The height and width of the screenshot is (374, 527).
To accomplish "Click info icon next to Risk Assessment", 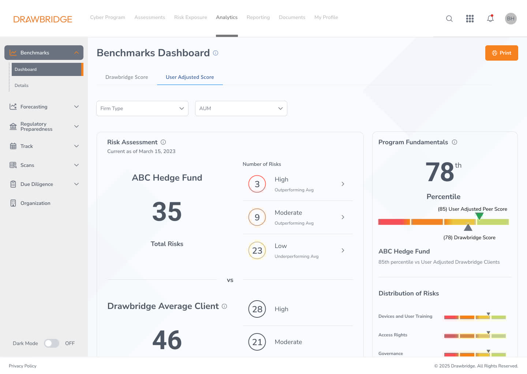I will pyautogui.click(x=163, y=142).
